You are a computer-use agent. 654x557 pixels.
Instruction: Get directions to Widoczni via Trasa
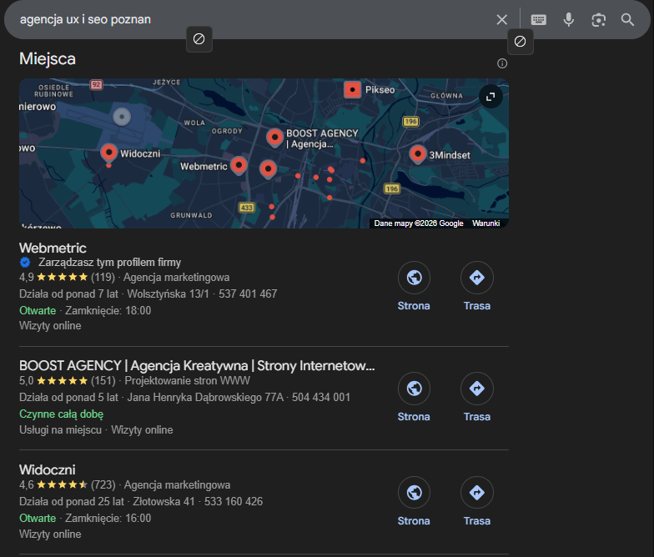[477, 493]
